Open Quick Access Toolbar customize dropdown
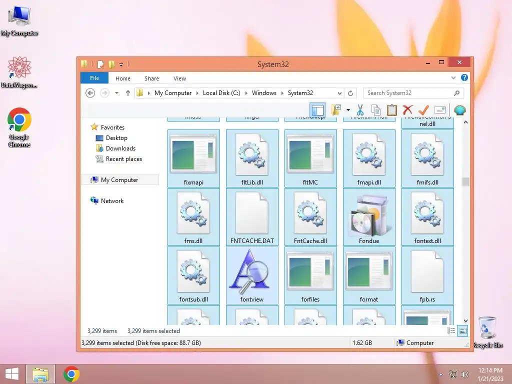This screenshot has height=384, width=512. [121, 64]
